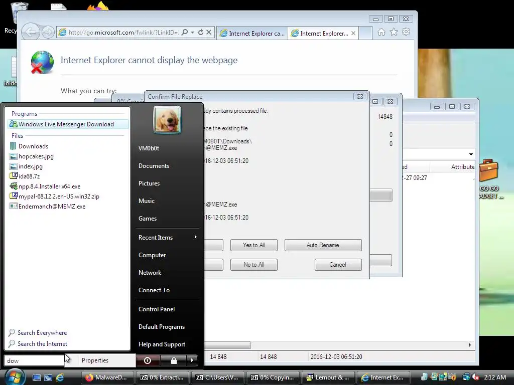Click horizontal scrollbar thumb in 7-Zip window

point(227,345)
